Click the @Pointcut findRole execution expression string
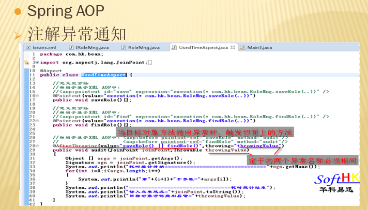Viewport: 368px width, 210px height. tap(179, 121)
